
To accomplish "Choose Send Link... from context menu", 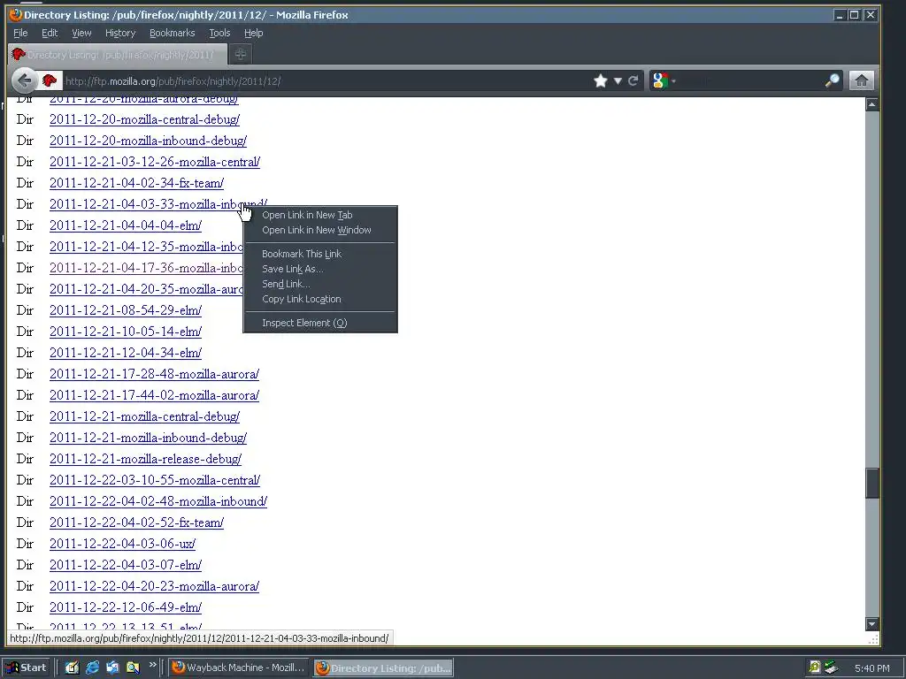I will [320, 284].
